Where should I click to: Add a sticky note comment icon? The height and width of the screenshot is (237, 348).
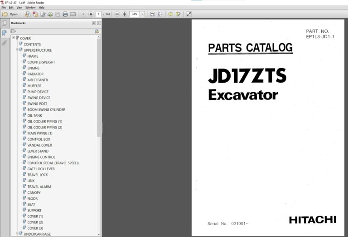click(x=170, y=14)
